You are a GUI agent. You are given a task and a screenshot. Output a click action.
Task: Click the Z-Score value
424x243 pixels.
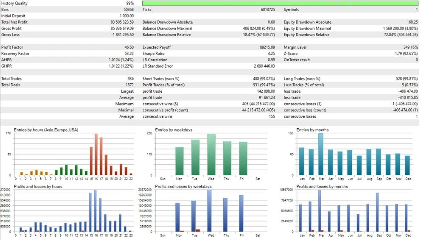tap(406, 53)
